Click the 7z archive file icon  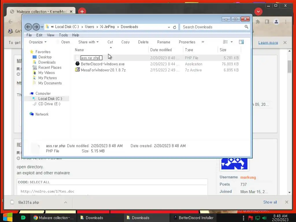pyautogui.click(x=77, y=70)
